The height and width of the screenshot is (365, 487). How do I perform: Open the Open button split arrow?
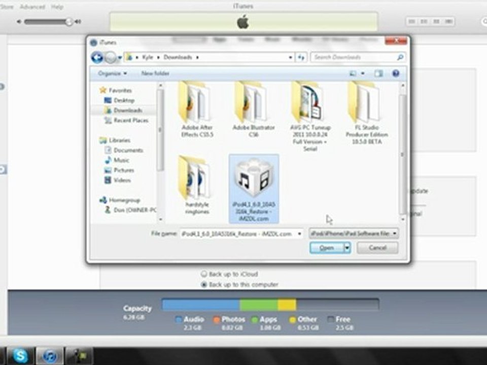point(347,248)
